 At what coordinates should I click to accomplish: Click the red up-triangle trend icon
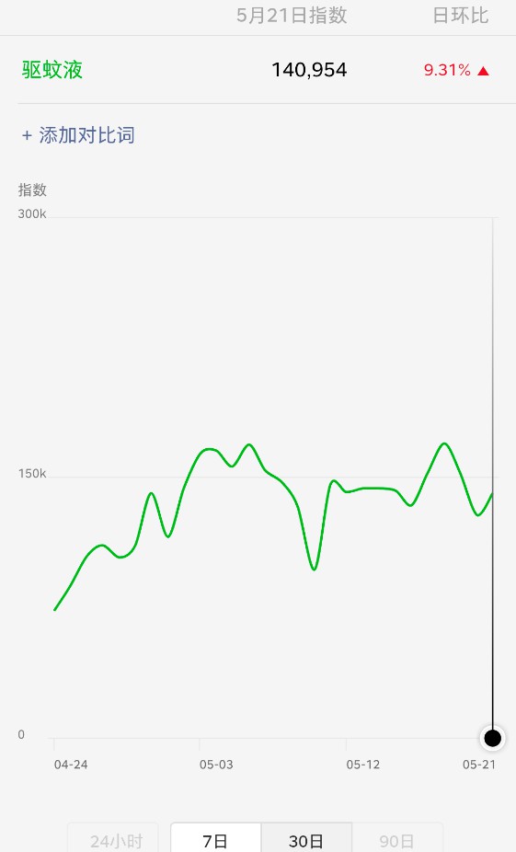[483, 71]
